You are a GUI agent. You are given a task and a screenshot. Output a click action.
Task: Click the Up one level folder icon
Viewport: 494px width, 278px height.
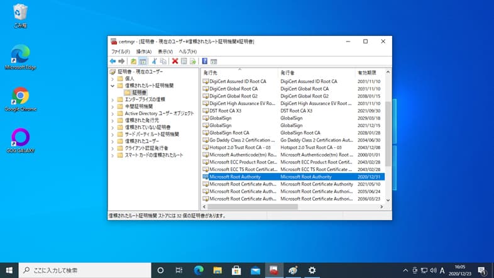(x=134, y=61)
